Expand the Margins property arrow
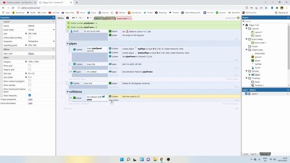290x163 pixels. click(26, 62)
